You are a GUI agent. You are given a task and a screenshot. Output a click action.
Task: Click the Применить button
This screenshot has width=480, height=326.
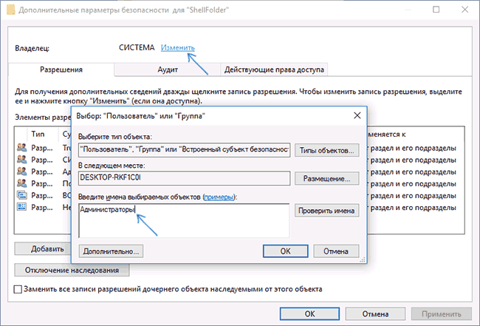[x=441, y=314]
